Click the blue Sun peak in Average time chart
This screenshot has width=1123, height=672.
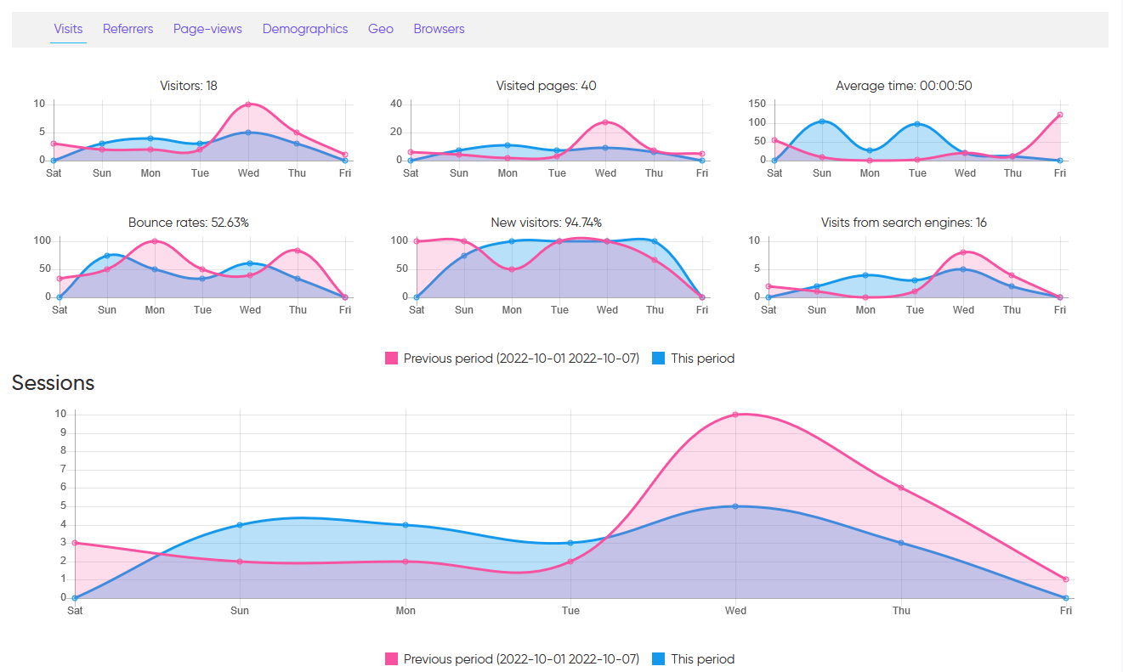tap(822, 121)
